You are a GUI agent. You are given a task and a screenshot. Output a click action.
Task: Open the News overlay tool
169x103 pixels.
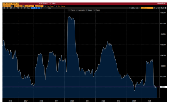[x=89, y=10]
